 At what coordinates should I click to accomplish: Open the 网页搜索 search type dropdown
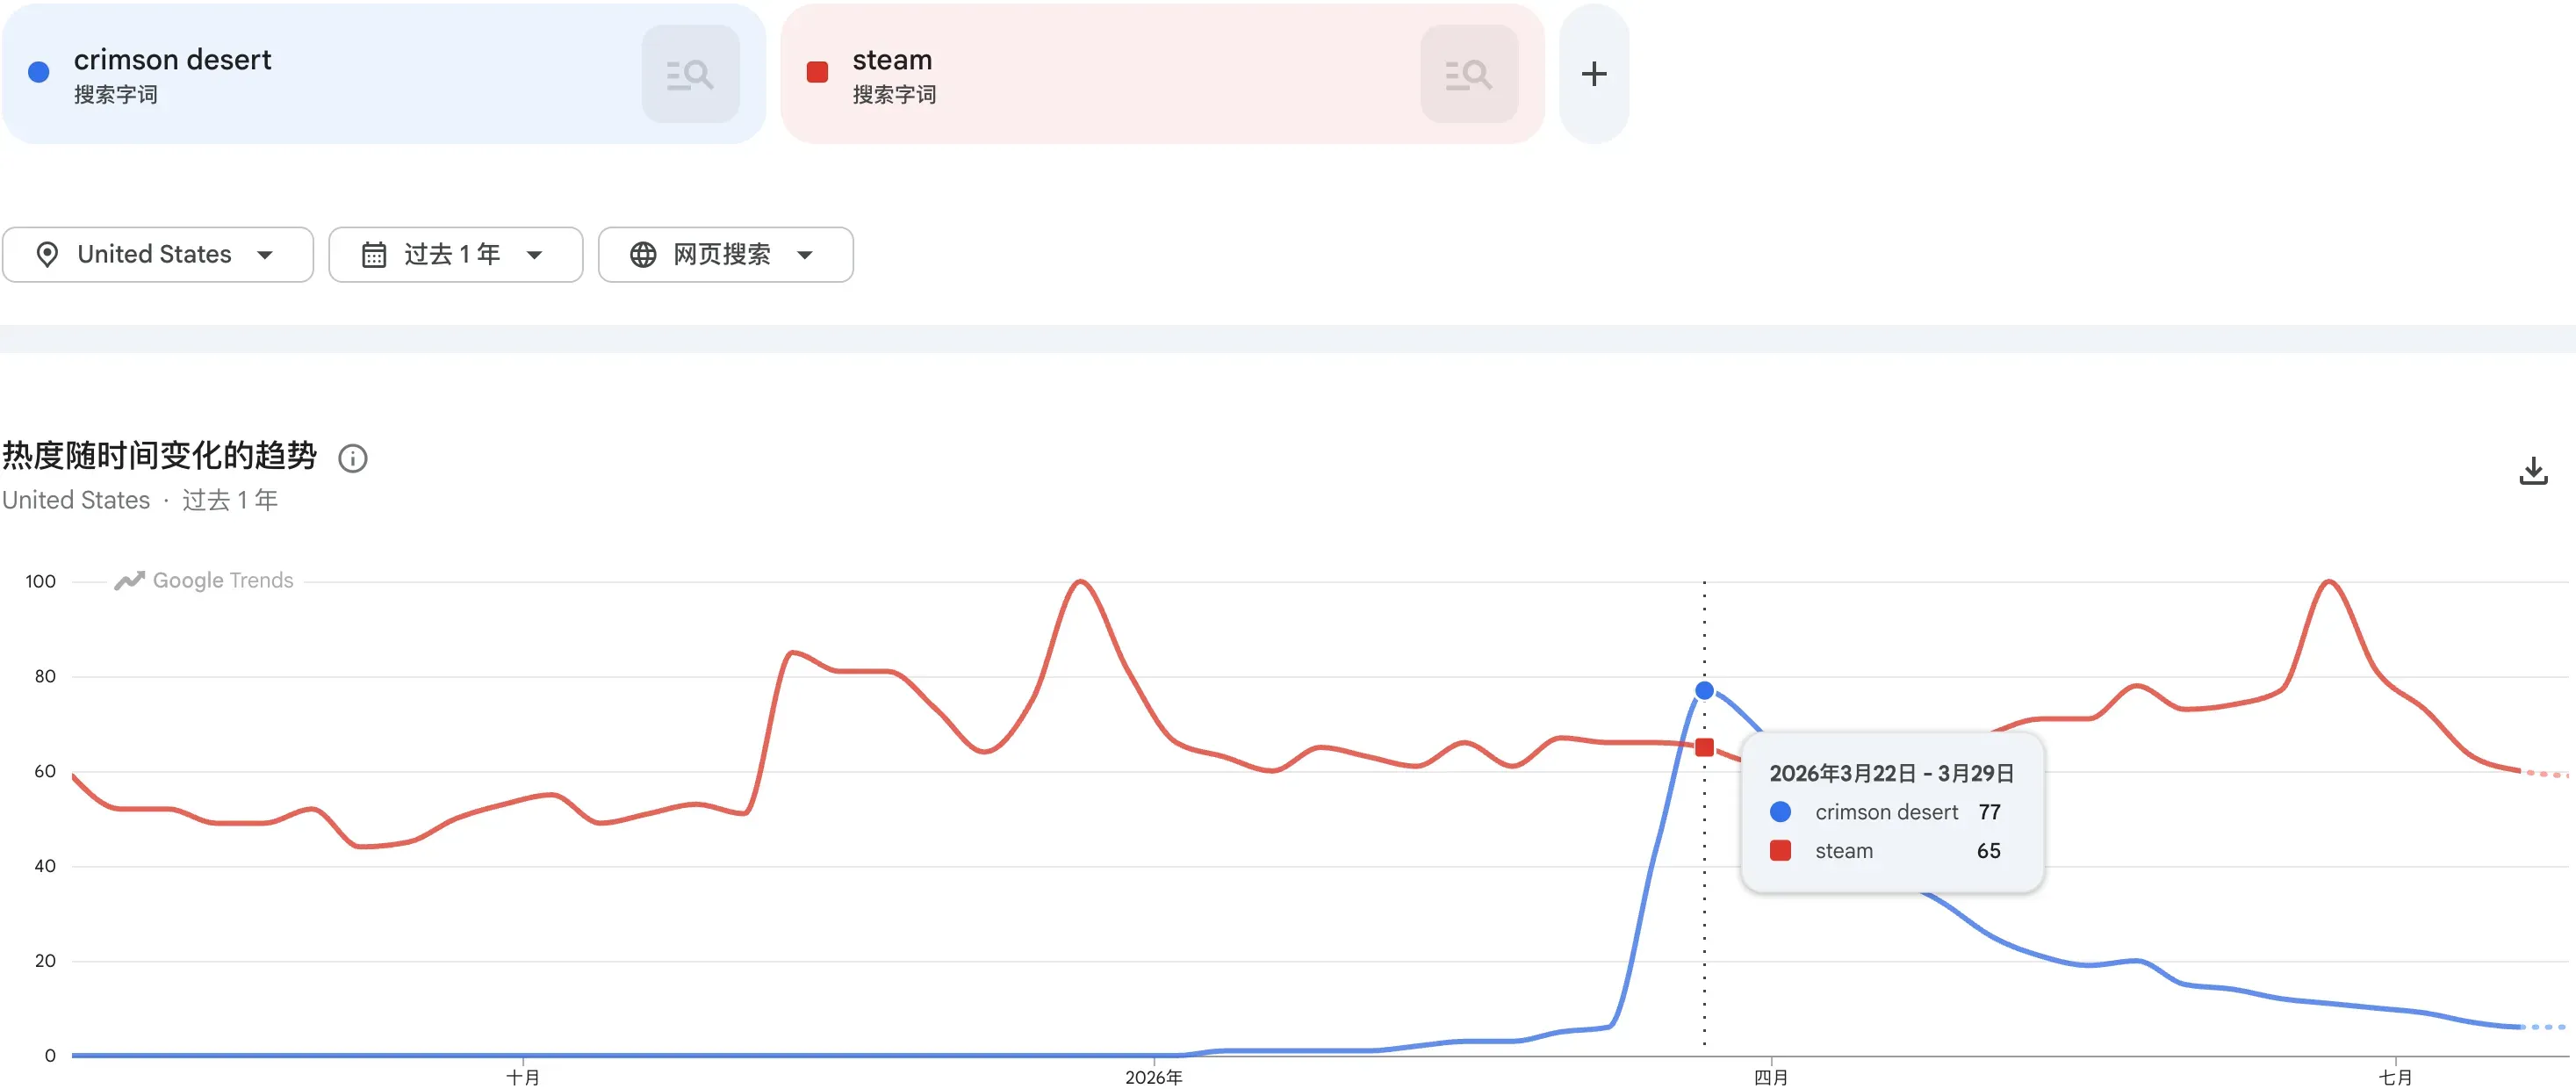pos(725,254)
